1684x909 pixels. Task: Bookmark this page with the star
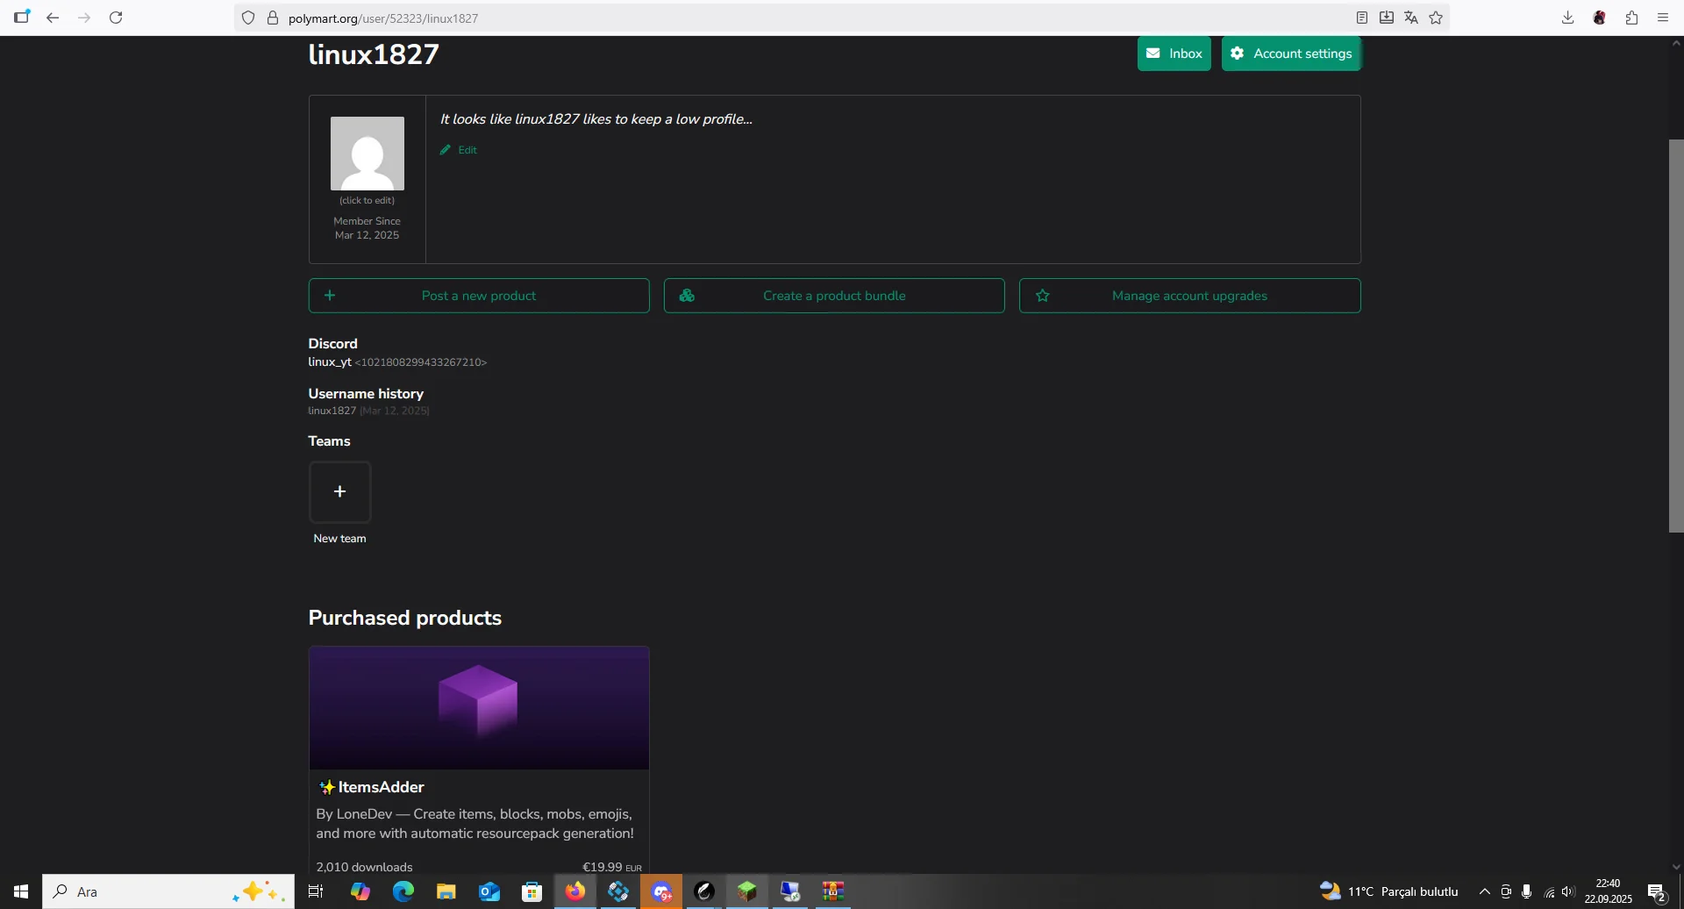pyautogui.click(x=1436, y=18)
